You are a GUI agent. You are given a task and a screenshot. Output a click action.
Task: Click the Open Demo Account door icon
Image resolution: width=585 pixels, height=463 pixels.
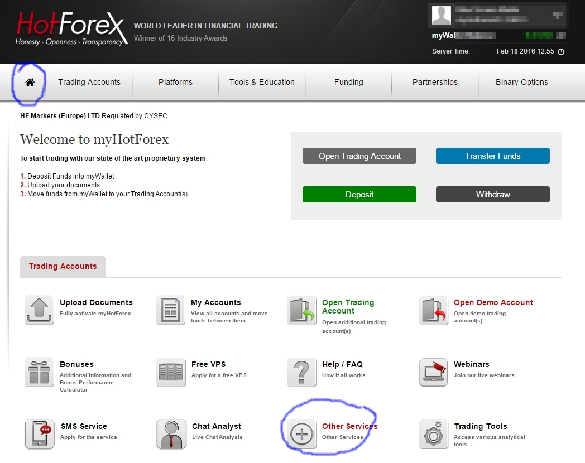[434, 310]
